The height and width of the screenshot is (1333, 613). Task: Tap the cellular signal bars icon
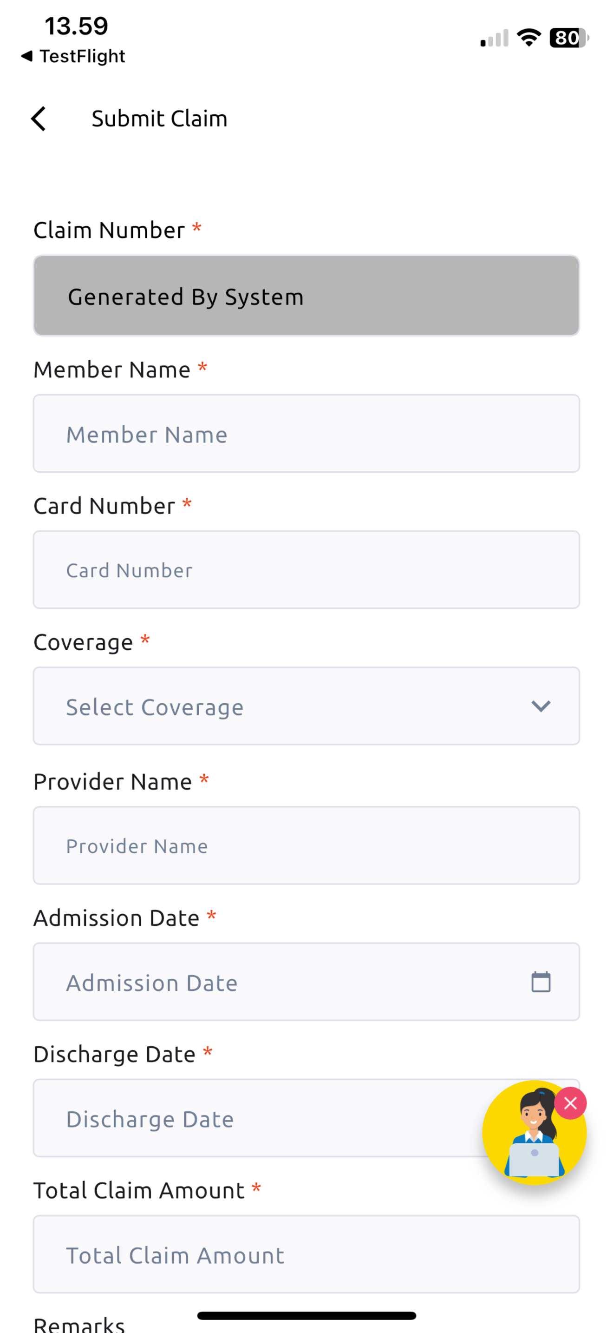pos(494,38)
